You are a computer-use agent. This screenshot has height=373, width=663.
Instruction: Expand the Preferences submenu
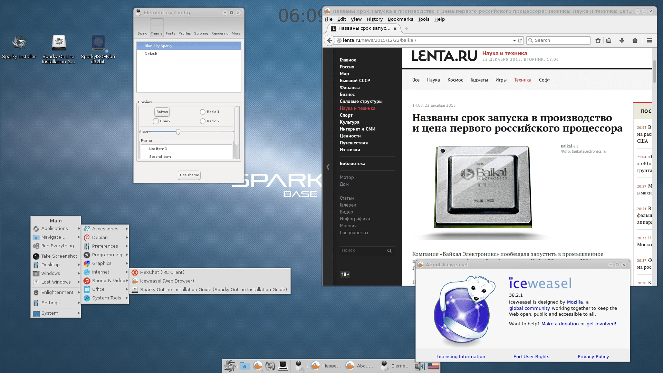(x=105, y=246)
